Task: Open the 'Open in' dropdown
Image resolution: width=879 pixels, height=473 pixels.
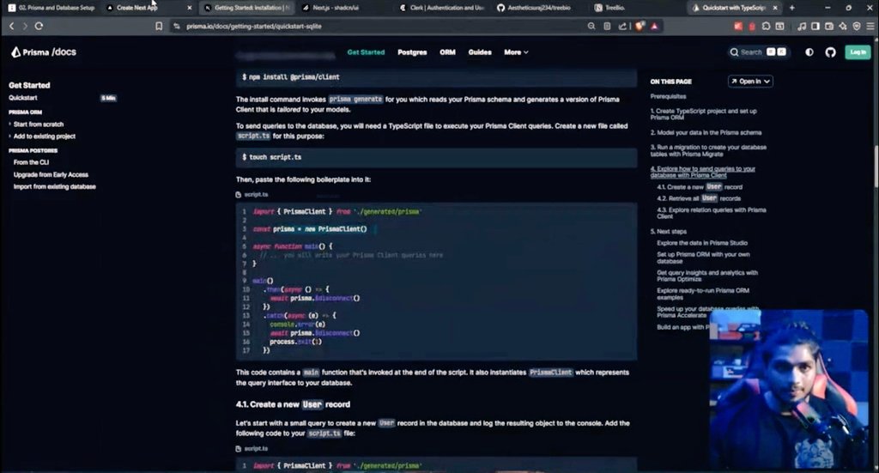Action: [750, 82]
